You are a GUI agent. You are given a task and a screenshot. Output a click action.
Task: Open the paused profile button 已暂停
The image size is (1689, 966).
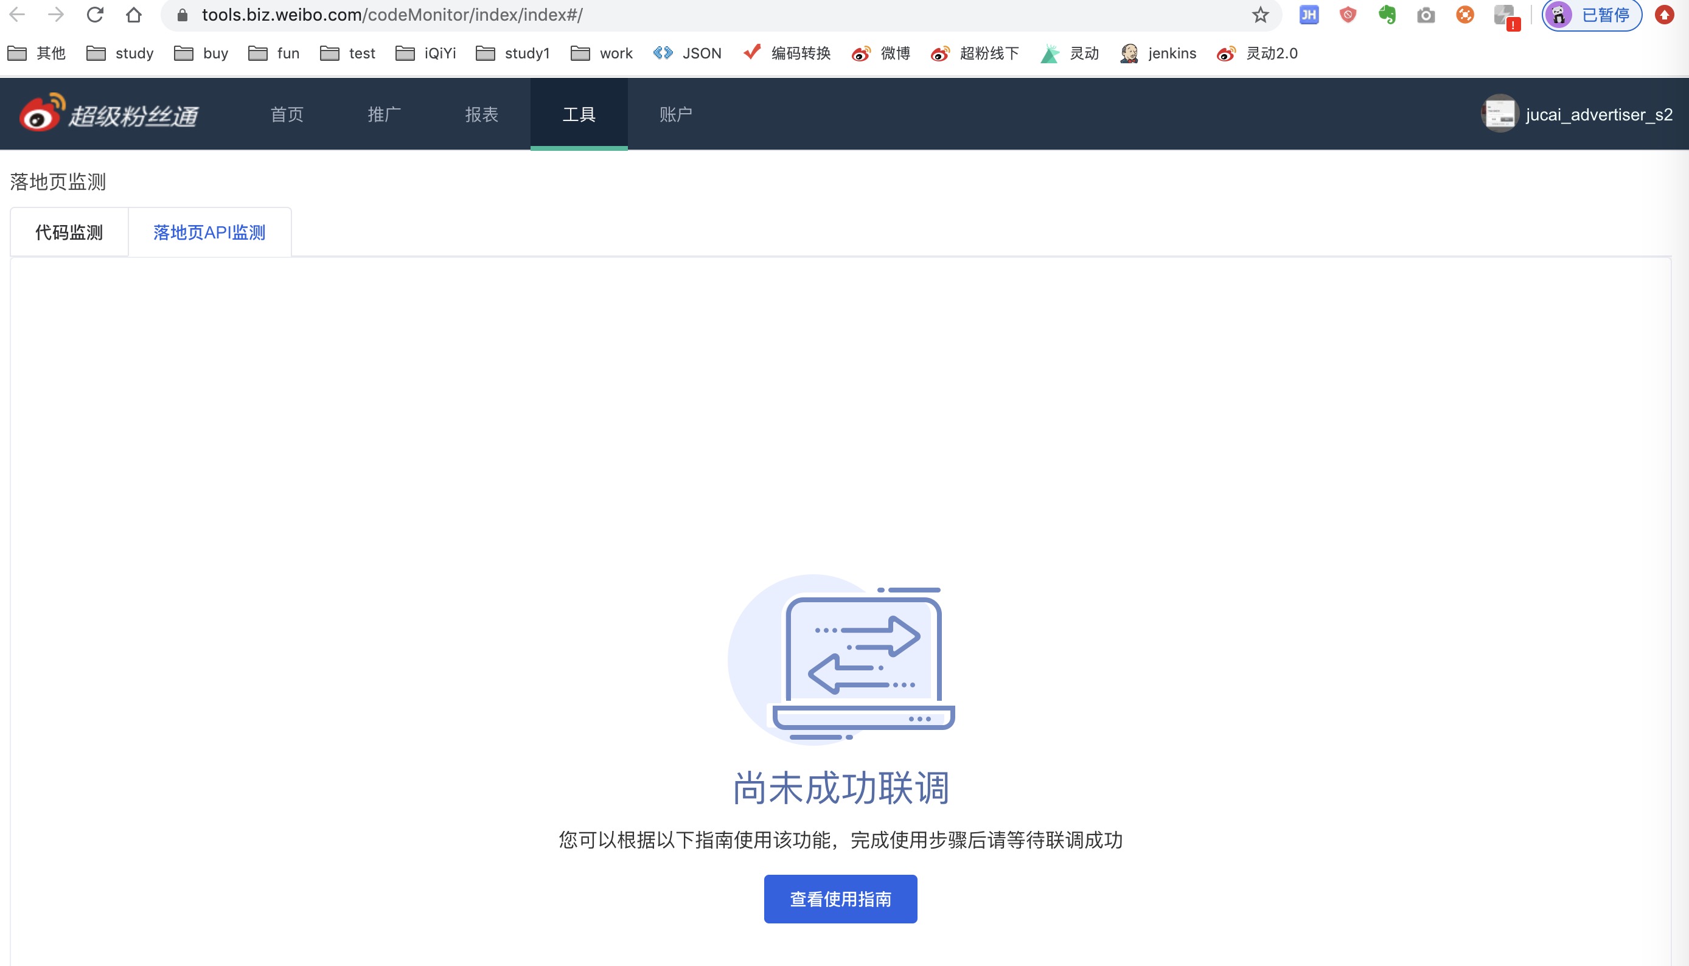click(x=1592, y=15)
